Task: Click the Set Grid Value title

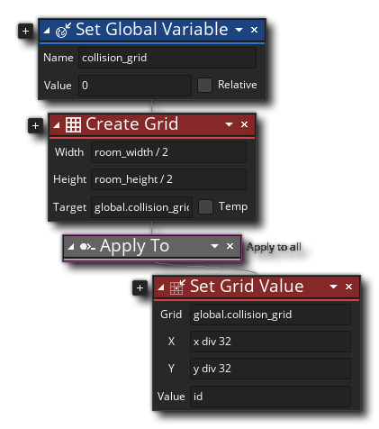Action: pos(247,286)
